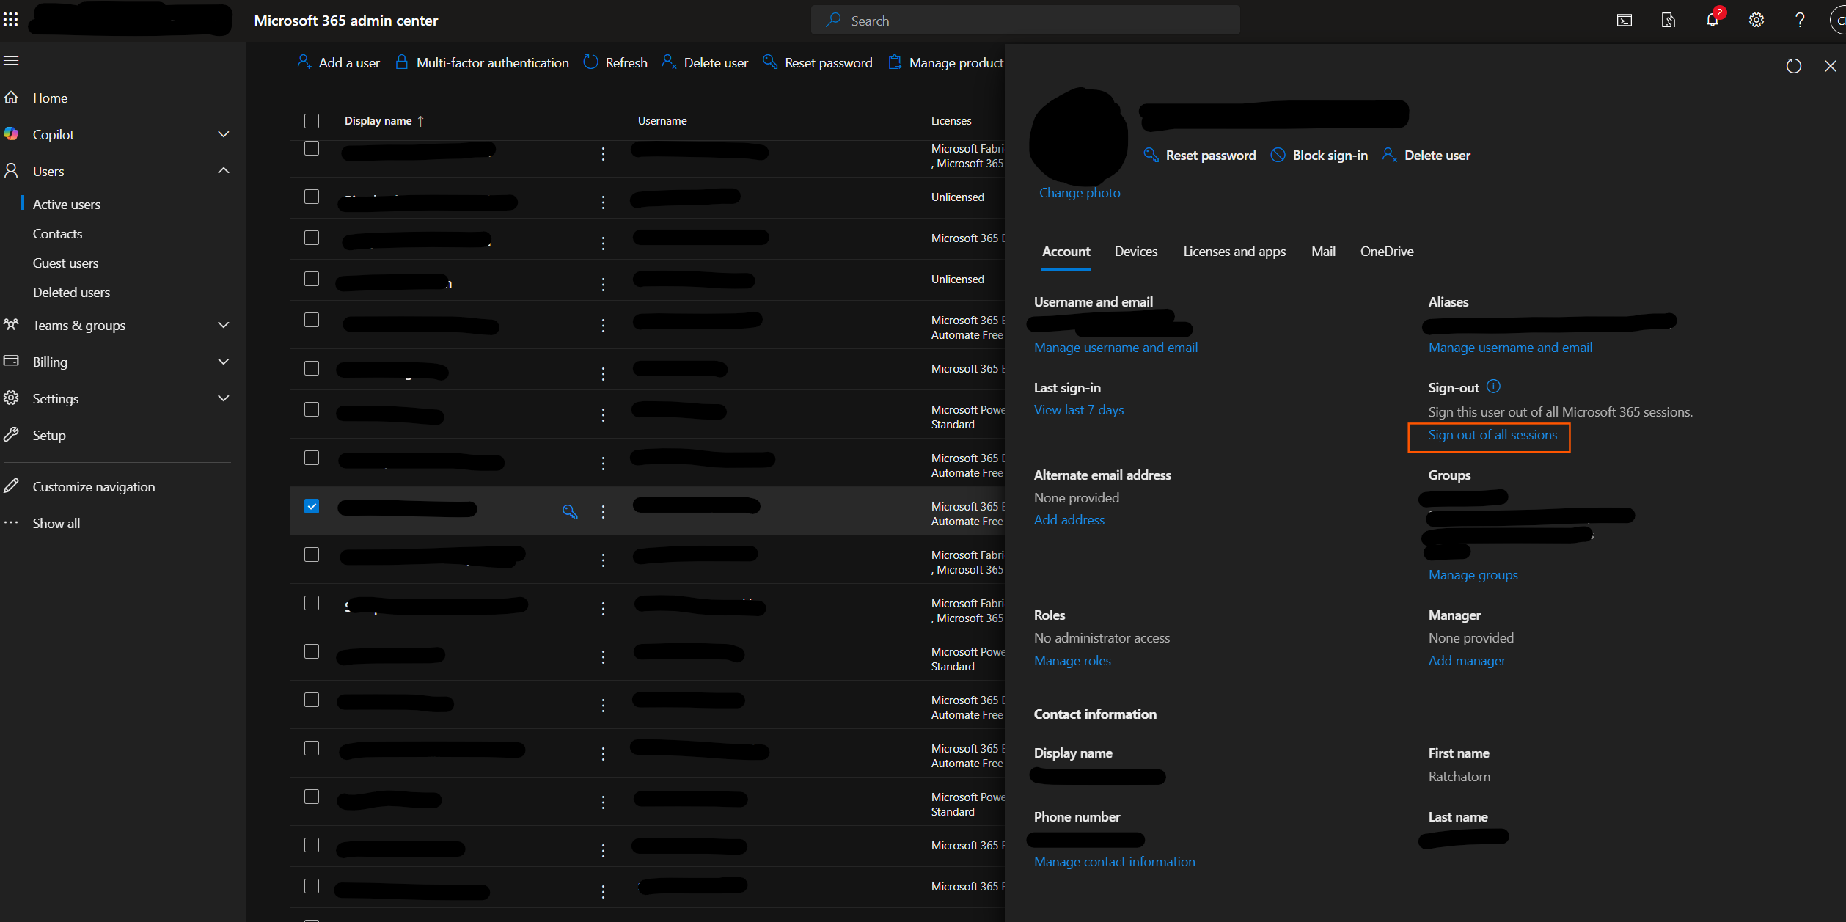Check the second Unlicensed row checkbox

point(312,279)
